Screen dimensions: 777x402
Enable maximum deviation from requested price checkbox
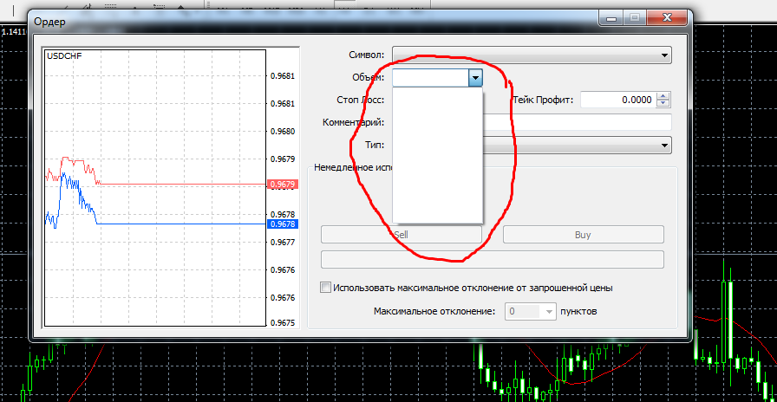[325, 287]
